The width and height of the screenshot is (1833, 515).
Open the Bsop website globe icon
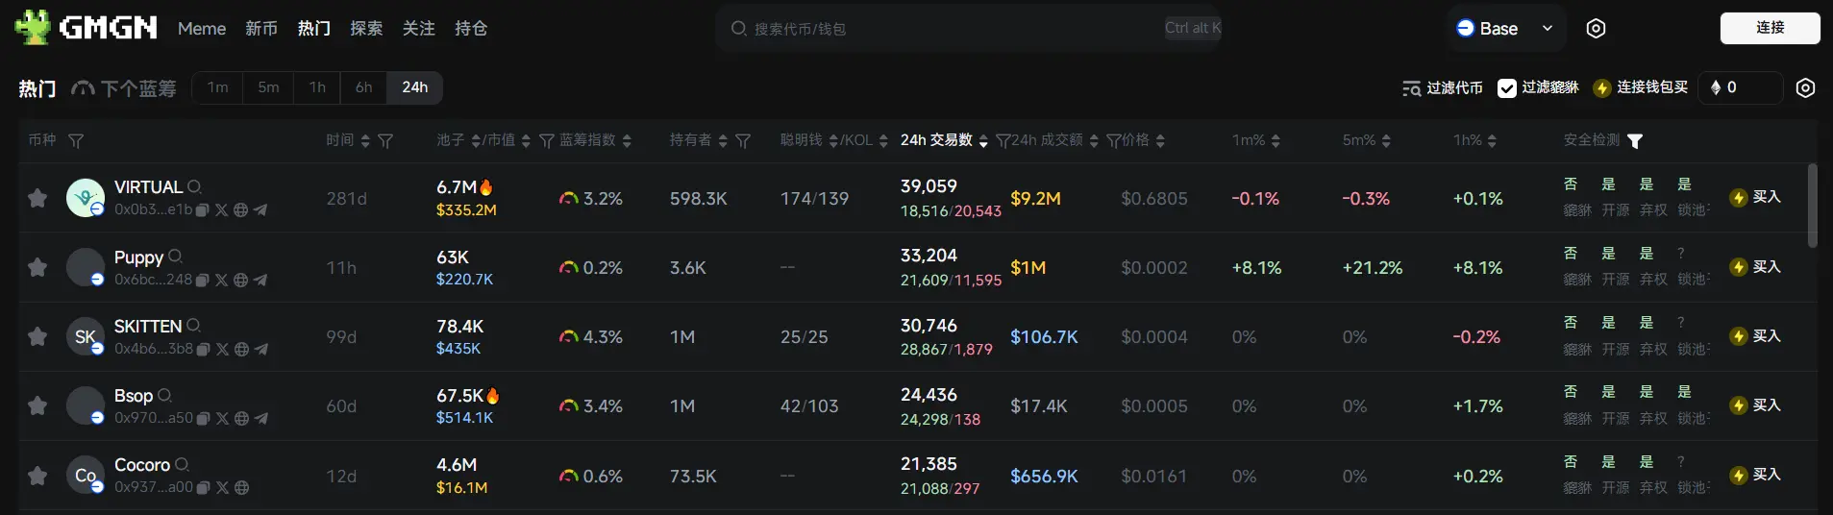(x=241, y=418)
